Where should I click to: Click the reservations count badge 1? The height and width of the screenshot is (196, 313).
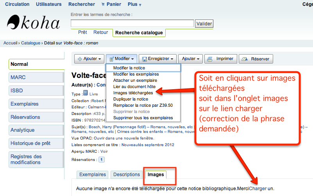click(x=102, y=160)
